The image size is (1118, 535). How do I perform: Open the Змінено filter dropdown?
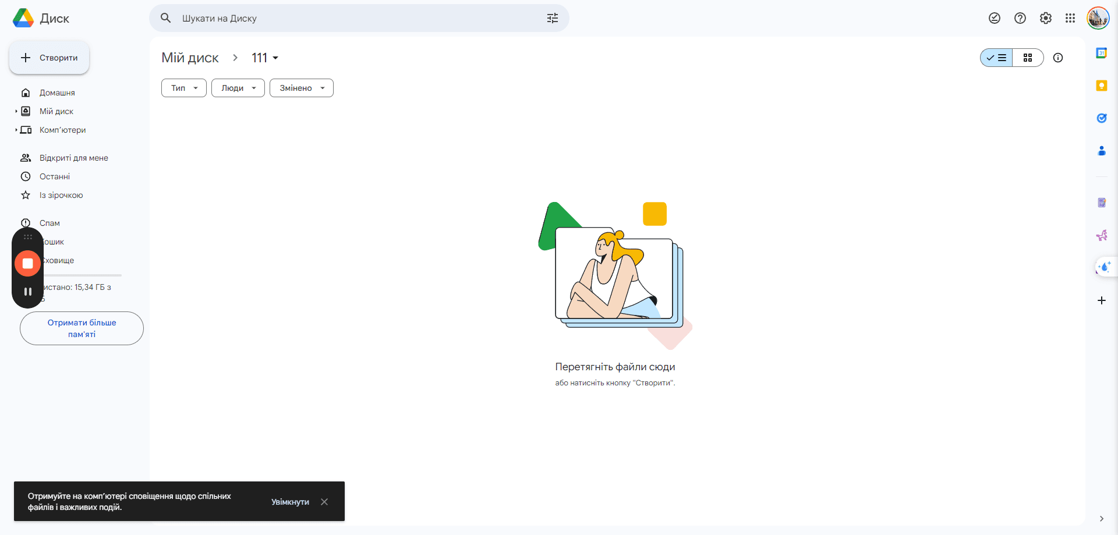click(302, 88)
